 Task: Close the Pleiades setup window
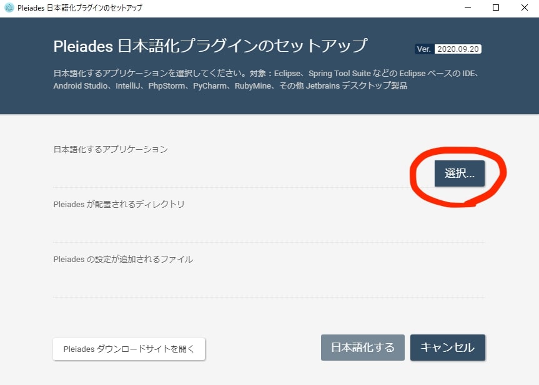point(524,7)
